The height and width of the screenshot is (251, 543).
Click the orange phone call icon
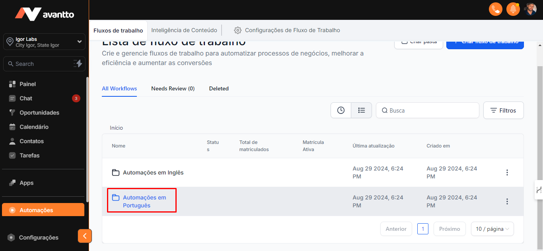[495, 9]
